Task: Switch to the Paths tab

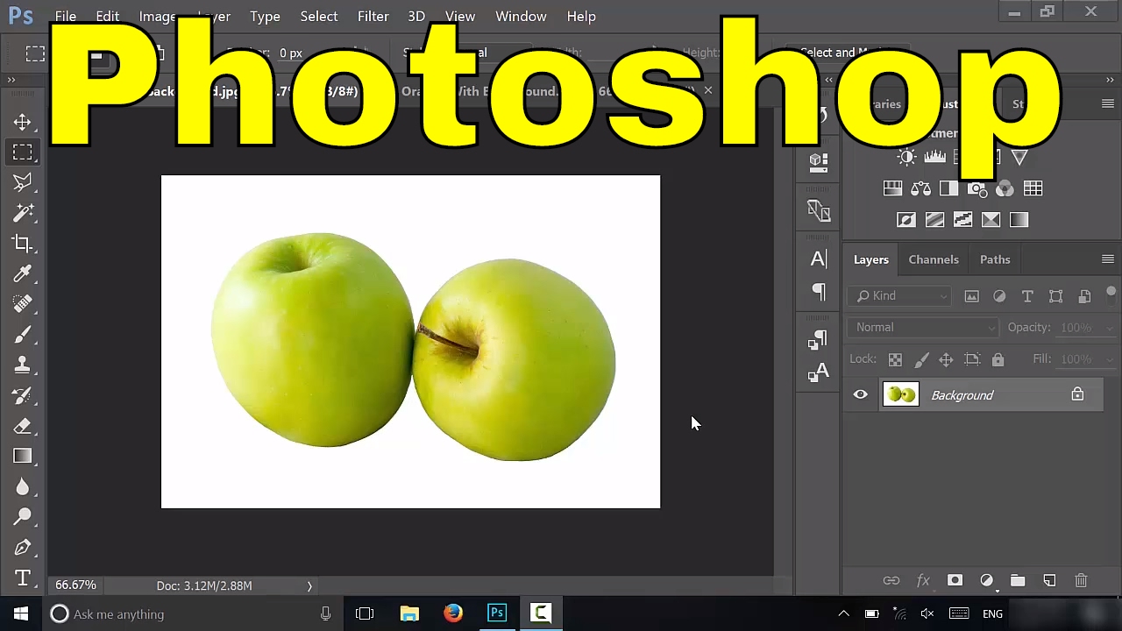Action: coord(995,259)
